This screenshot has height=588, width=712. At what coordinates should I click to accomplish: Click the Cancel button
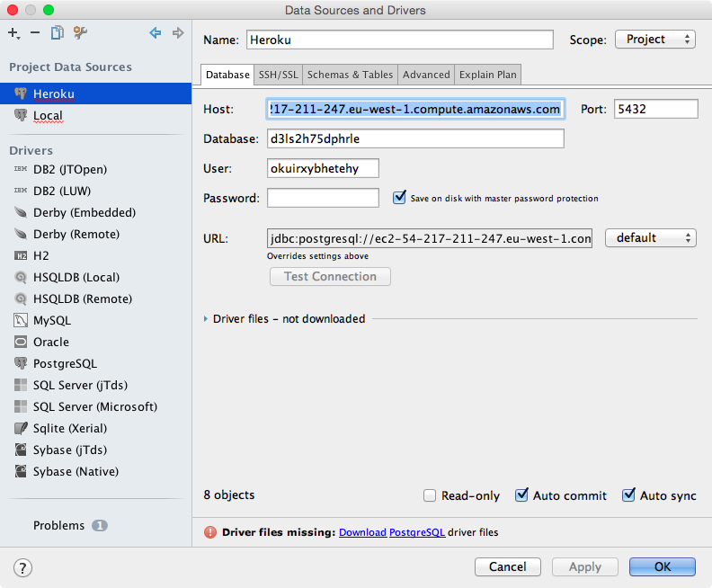coord(508,566)
